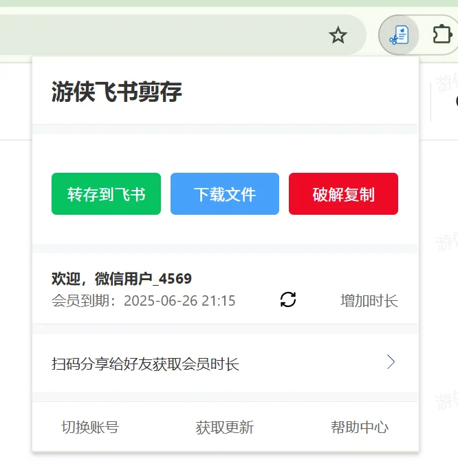
Task: Click the membership expiry date 2025-06-26 21:15
Action: point(179,301)
